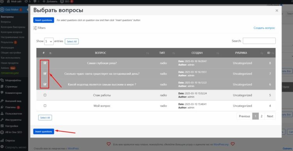The image size is (293, 151).
Task: Go to the Previous page
Action: (x=245, y=116)
